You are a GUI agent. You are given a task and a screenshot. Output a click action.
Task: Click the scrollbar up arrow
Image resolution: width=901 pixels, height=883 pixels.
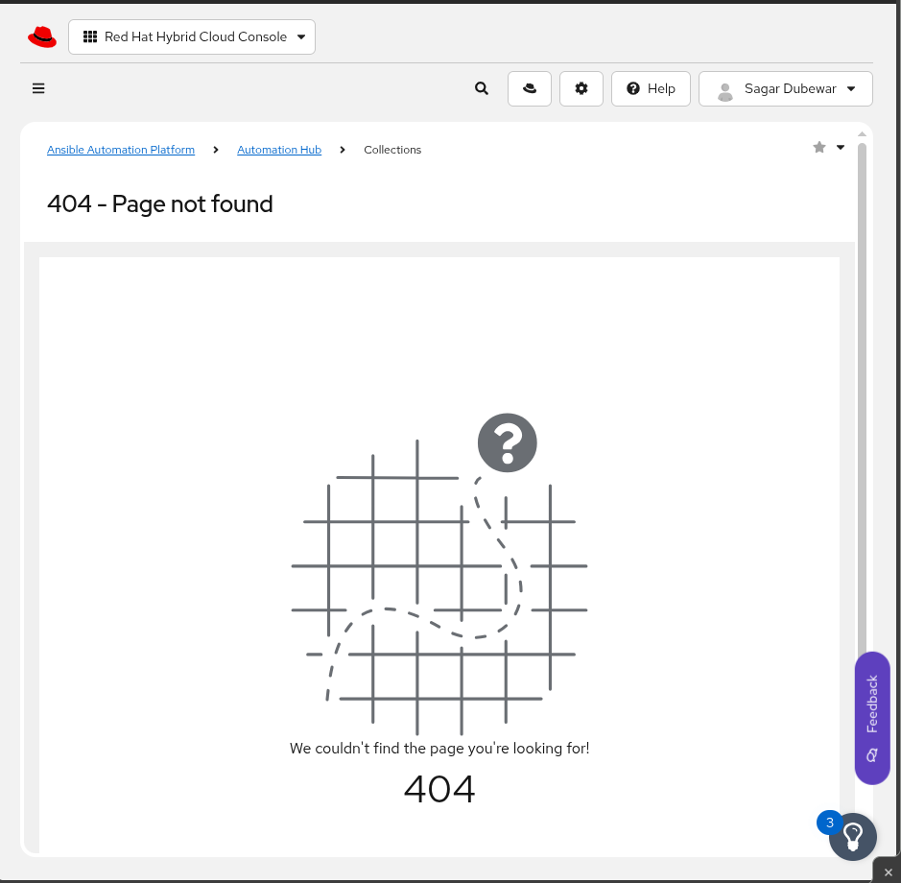tap(862, 134)
